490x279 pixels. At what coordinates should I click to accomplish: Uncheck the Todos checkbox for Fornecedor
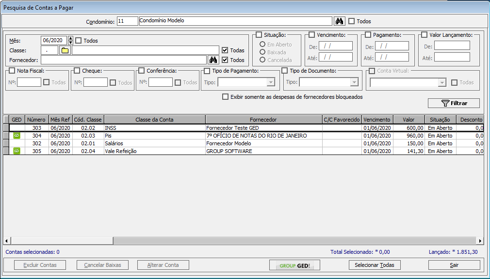[x=225, y=60]
